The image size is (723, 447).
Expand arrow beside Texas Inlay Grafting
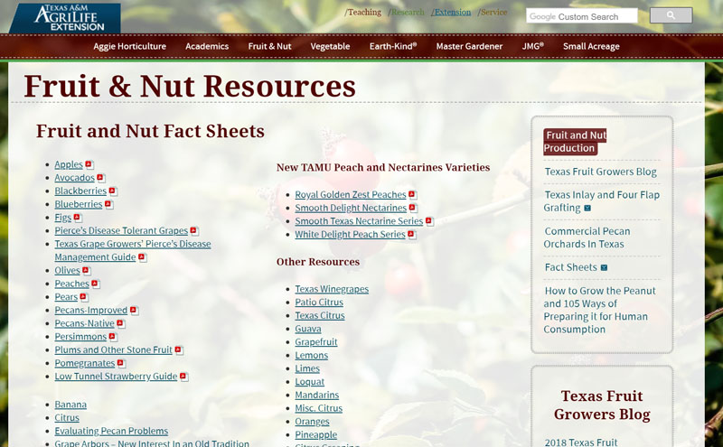point(587,209)
